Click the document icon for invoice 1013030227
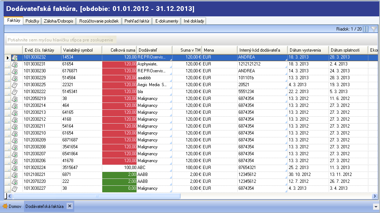This screenshot has width=380, height=213. point(15,189)
